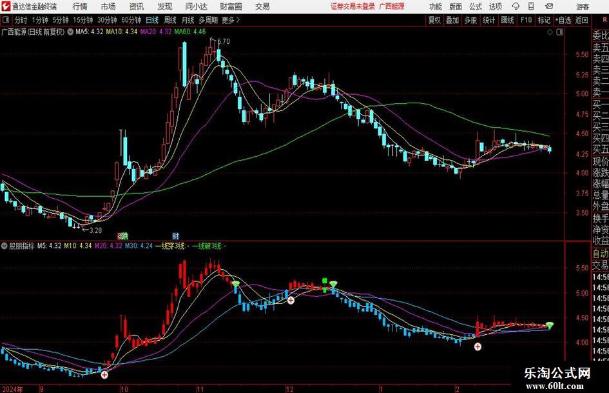Open the 财富圈 menu

tap(231, 6)
